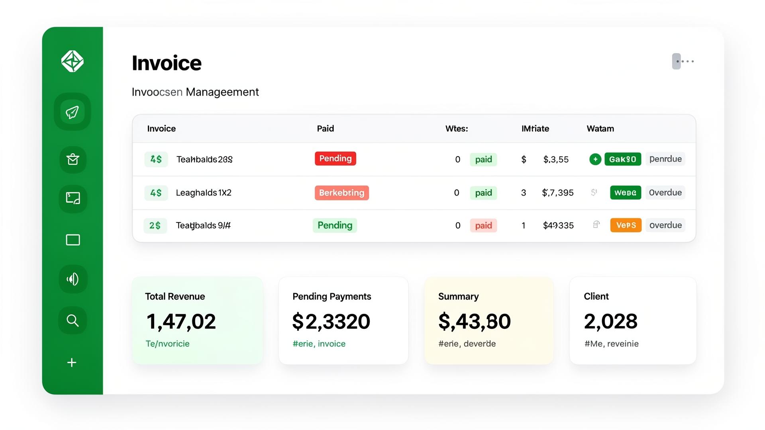This screenshot has width=765, height=430.
Task: Open the Total Revenue summary card
Action: (x=197, y=321)
